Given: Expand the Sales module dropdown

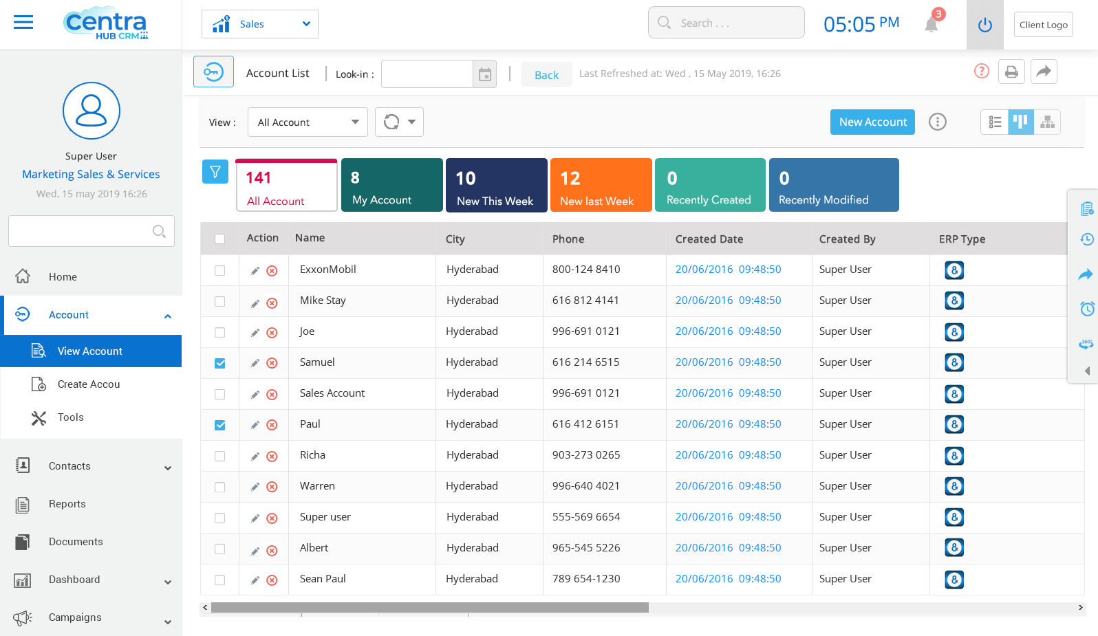Looking at the screenshot, I should coord(260,24).
